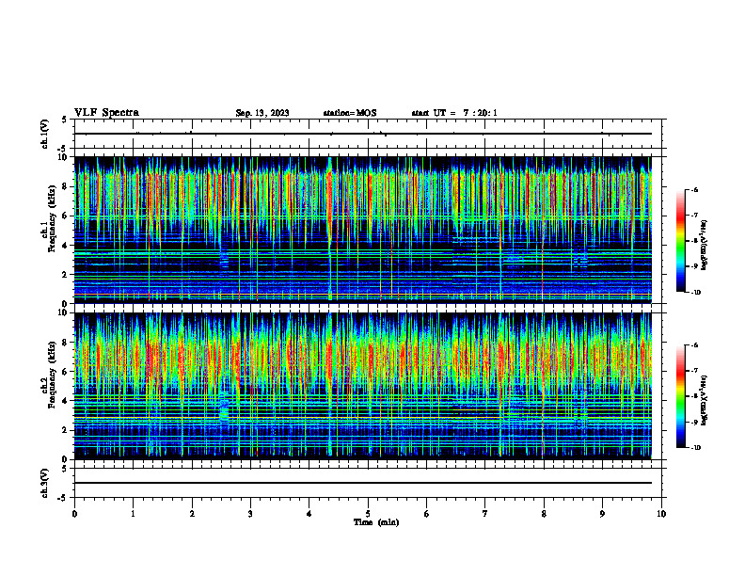Click time axis tick label '5'
The width and height of the screenshot is (745, 576).
pyautogui.click(x=368, y=514)
